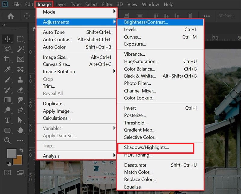The height and width of the screenshot is (194, 241).
Task: Choose Replace Color command
Action: click(160, 180)
